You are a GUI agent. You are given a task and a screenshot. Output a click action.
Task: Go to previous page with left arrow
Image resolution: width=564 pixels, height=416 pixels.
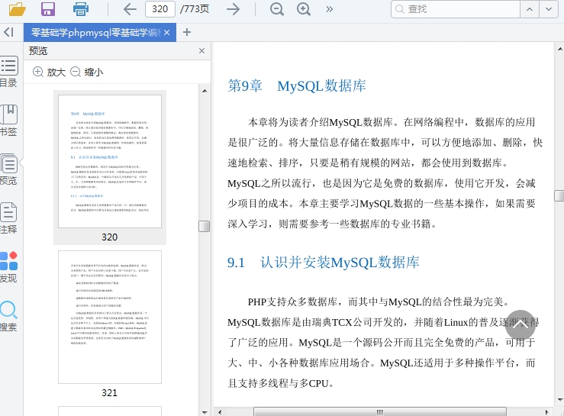(x=130, y=9)
